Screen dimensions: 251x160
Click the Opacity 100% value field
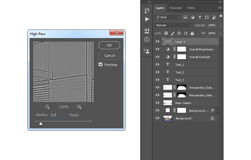click(213, 25)
